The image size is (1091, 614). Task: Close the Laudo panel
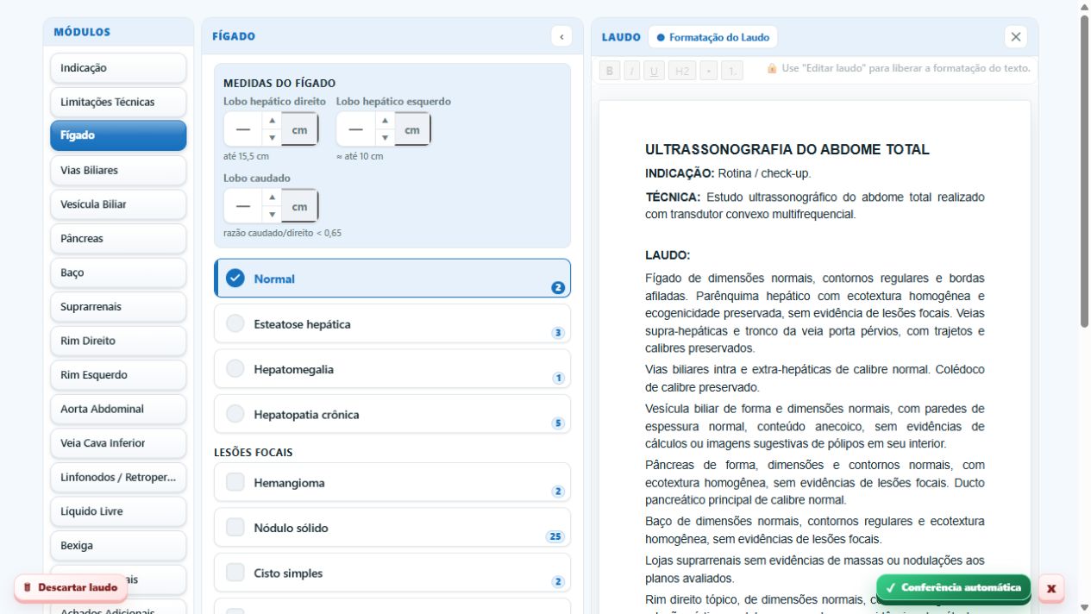pyautogui.click(x=1016, y=36)
